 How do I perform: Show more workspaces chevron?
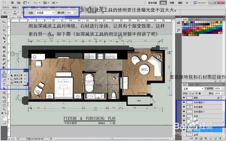[187, 3]
